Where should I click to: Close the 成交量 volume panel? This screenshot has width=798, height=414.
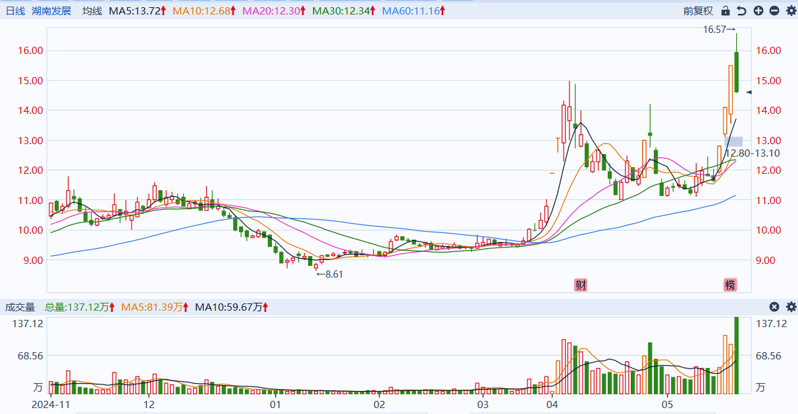coord(774,307)
